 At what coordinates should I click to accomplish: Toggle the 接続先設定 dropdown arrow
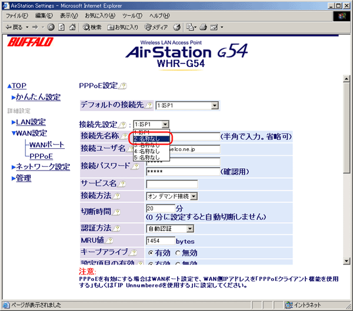coord(165,124)
